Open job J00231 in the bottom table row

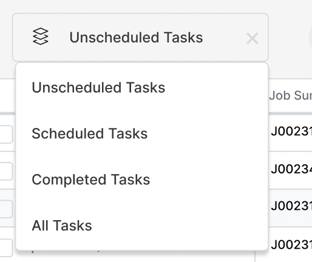(x=291, y=244)
